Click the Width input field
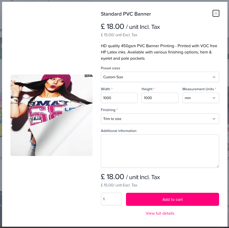The height and width of the screenshot is (228, 229). (119, 98)
